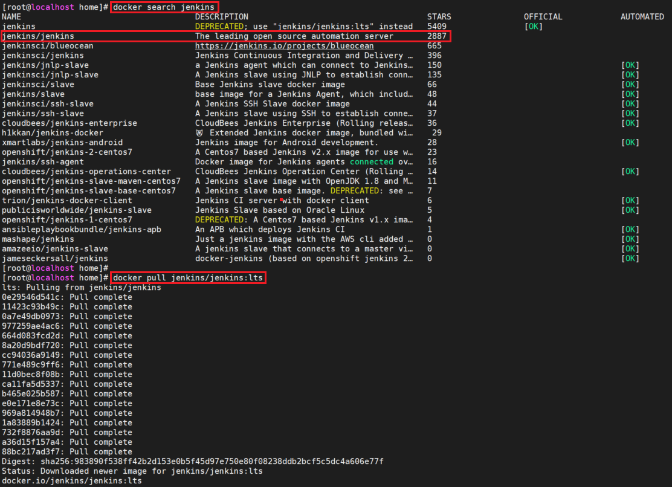This screenshot has height=487, width=672.
Task: Click layer '1a83889b1424: Pull complete'
Action: pyautogui.click(x=67, y=423)
